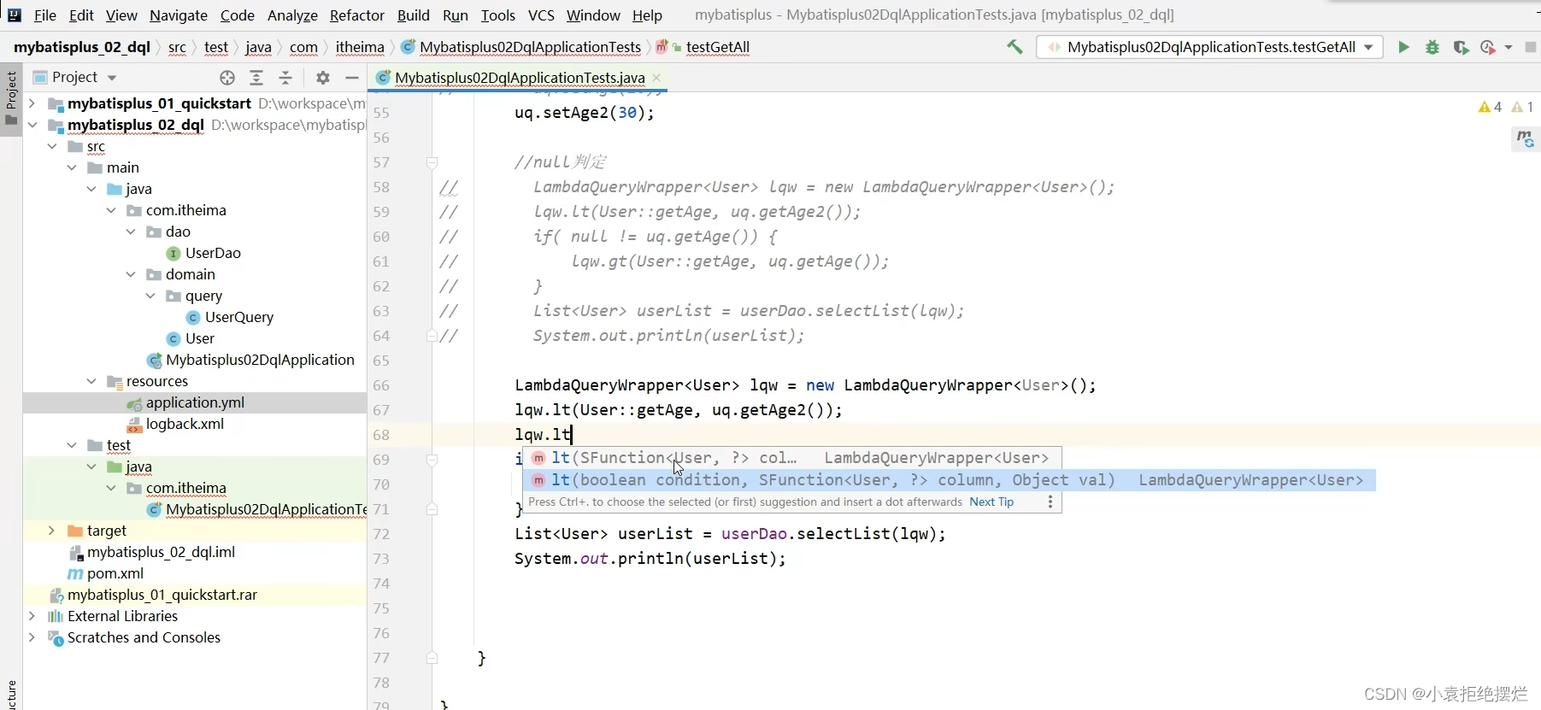Collapse all in Project panel
Image resolution: width=1541 pixels, height=710 pixels.
click(x=285, y=78)
